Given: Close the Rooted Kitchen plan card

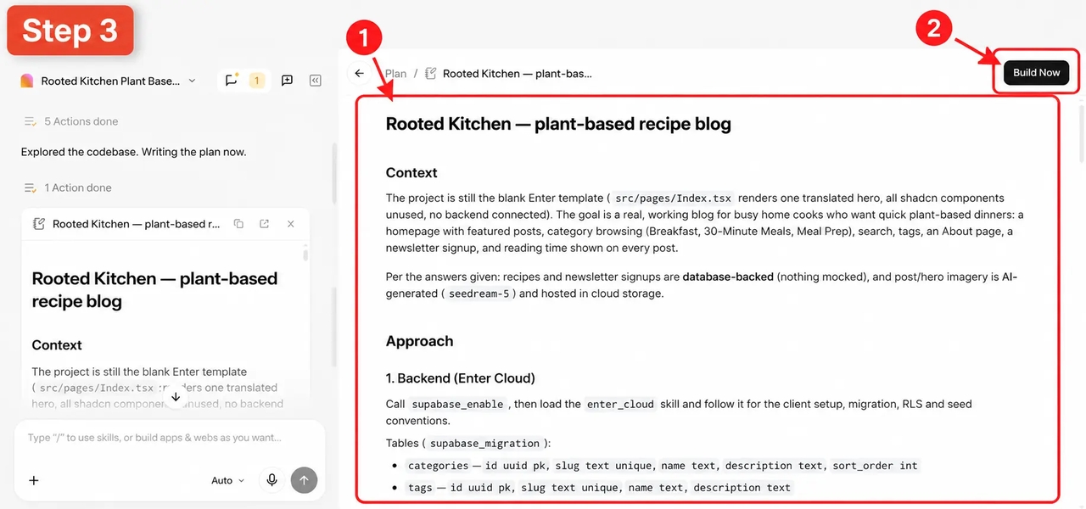Looking at the screenshot, I should click(291, 224).
